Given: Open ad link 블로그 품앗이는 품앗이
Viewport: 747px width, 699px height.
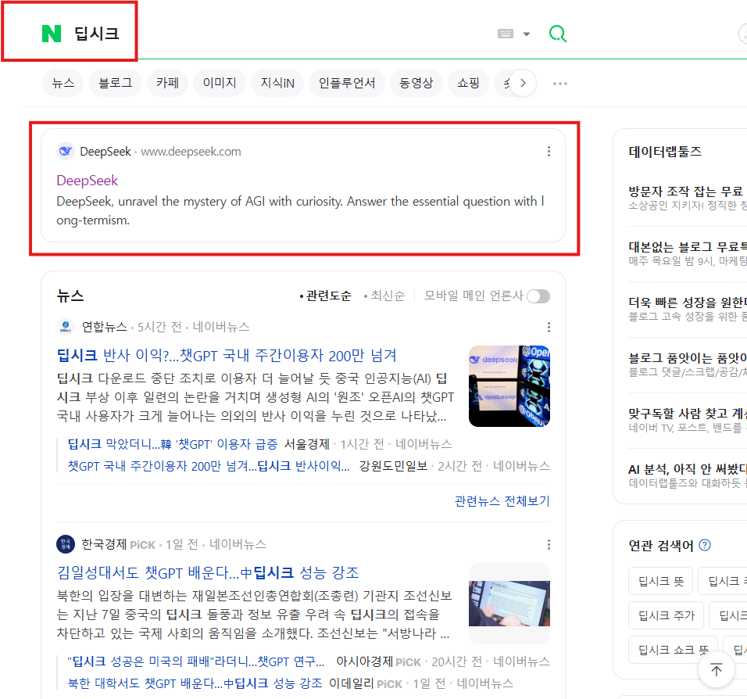Looking at the screenshot, I should pos(688,357).
